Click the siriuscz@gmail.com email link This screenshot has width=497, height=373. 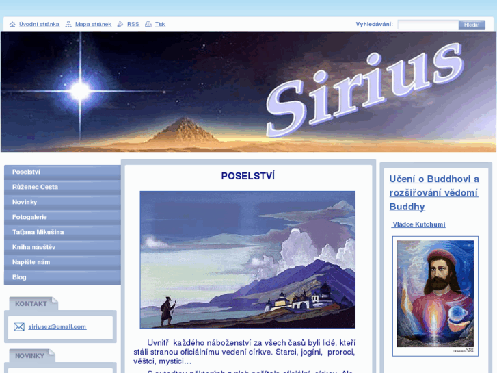pyautogui.click(x=57, y=327)
